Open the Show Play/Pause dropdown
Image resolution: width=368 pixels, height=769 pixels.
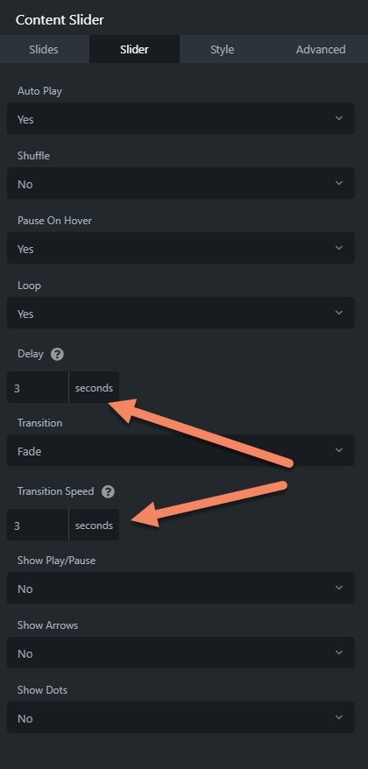click(180, 588)
